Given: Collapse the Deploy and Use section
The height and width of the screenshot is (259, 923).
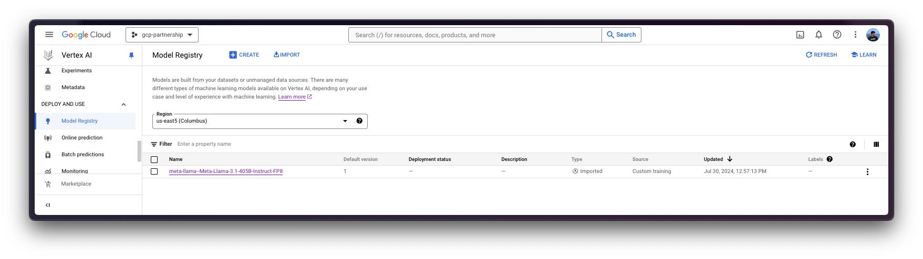Looking at the screenshot, I should coord(123,104).
